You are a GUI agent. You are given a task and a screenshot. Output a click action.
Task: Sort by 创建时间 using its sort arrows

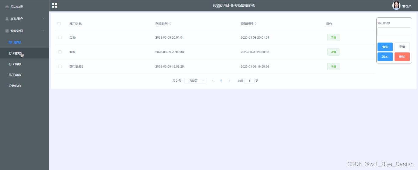(x=170, y=24)
